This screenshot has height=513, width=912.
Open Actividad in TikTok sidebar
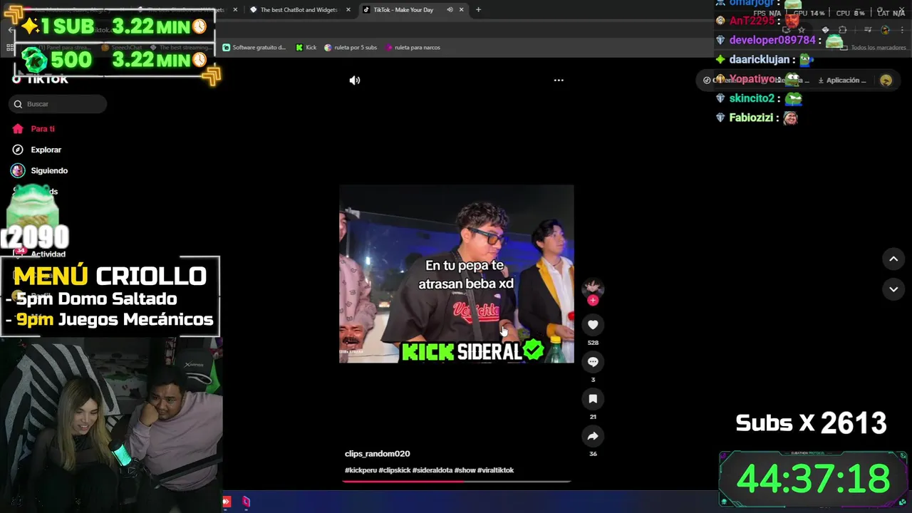(x=48, y=254)
